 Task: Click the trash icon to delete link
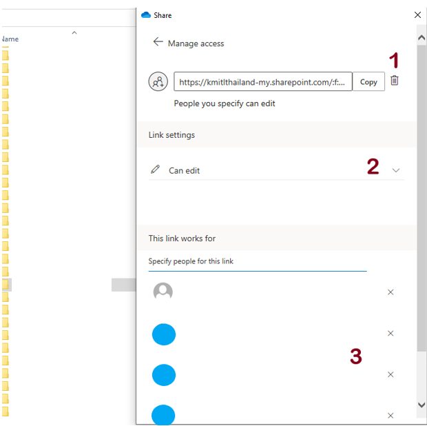394,81
